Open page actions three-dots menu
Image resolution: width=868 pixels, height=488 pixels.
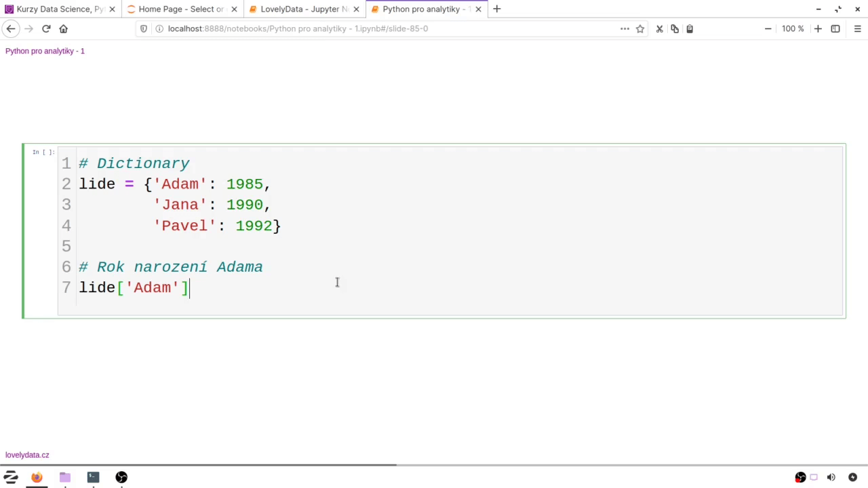coord(625,28)
